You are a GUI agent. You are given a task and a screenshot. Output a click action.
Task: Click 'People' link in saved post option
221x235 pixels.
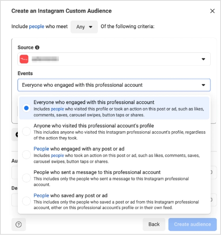tap(41, 196)
